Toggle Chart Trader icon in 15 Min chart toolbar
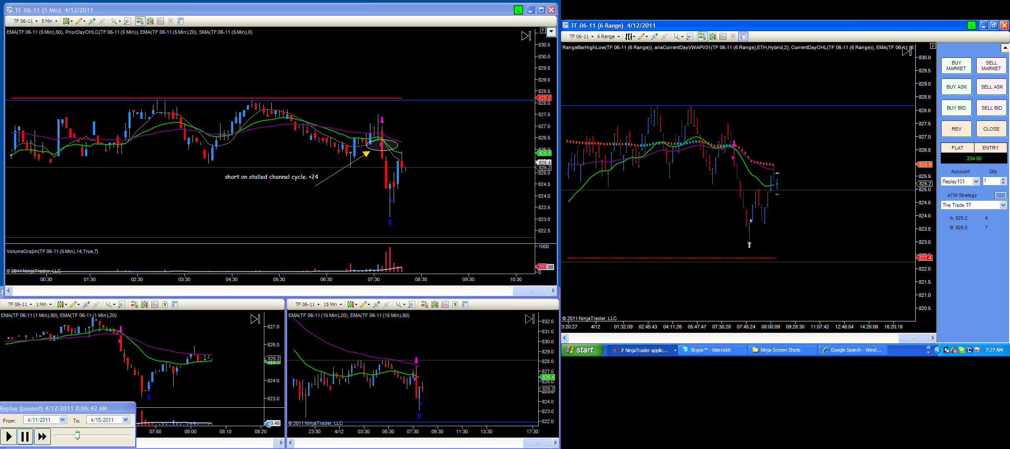 (x=424, y=304)
